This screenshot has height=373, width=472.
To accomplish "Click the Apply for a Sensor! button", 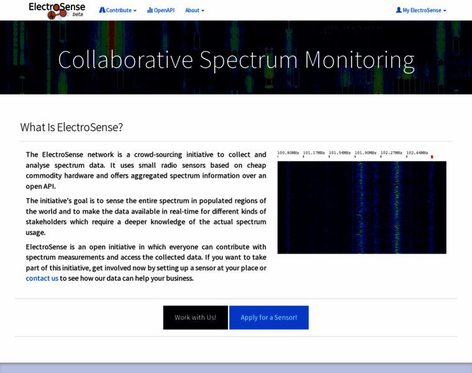I will [x=269, y=318].
